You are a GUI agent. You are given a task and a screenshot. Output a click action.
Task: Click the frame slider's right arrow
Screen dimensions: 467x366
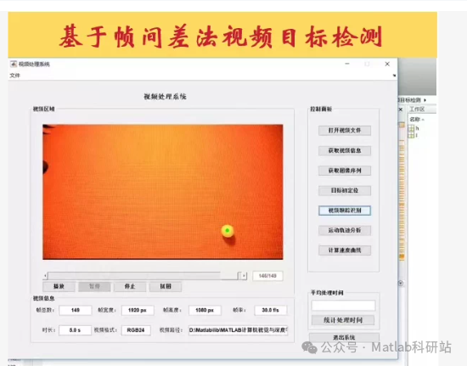(244, 276)
